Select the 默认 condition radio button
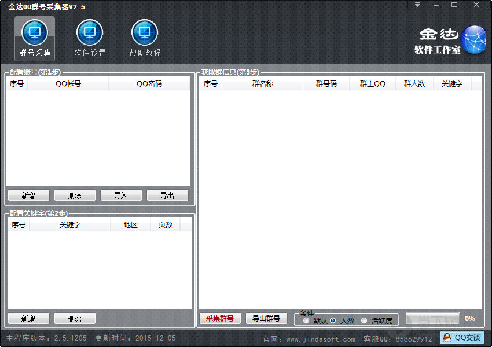Screen dimensions: 492x347 tap(306, 320)
